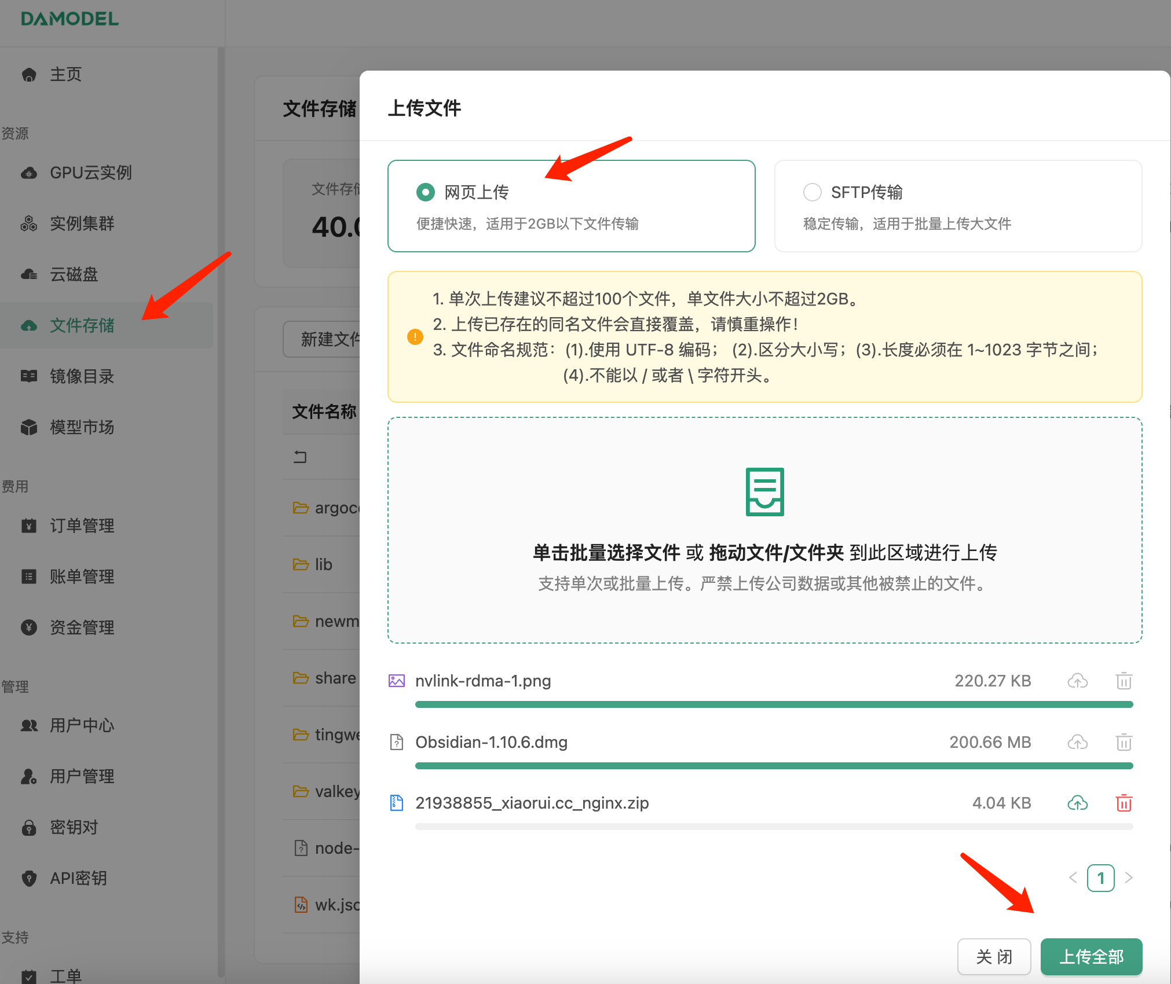Viewport: 1171px width, 984px height.
Task: Click the DAMODEL logo
Action: [x=69, y=19]
